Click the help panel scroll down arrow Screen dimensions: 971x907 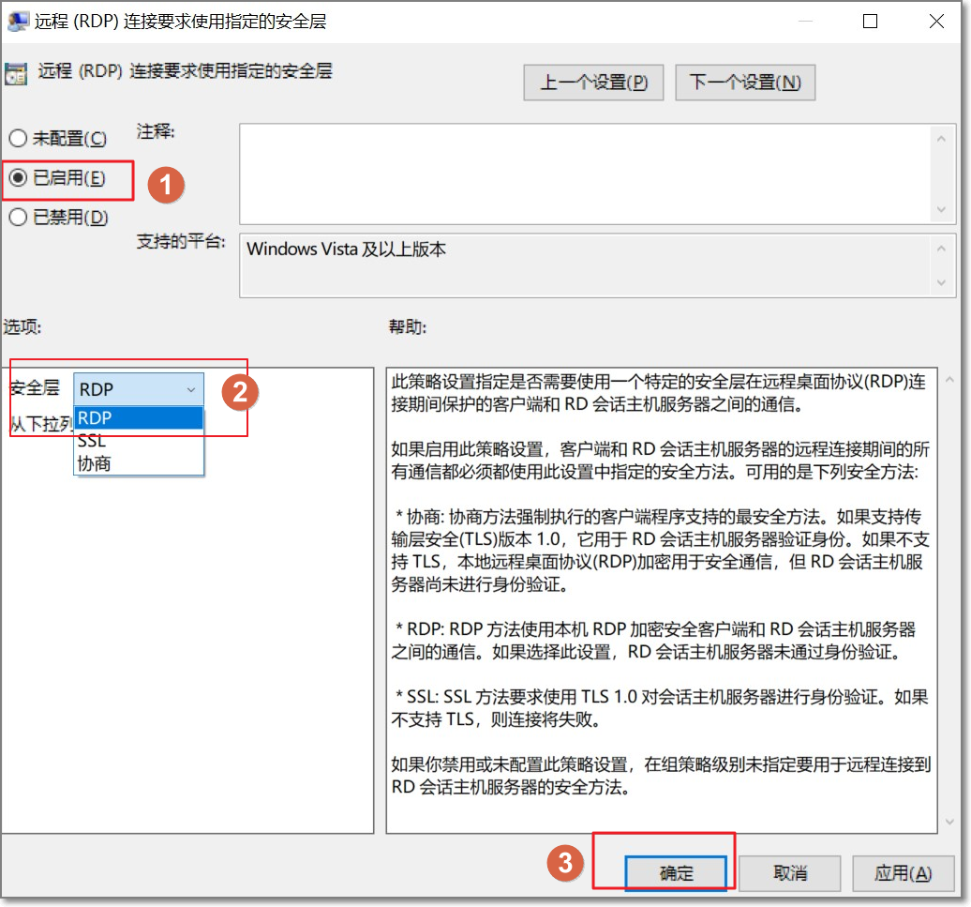(950, 822)
